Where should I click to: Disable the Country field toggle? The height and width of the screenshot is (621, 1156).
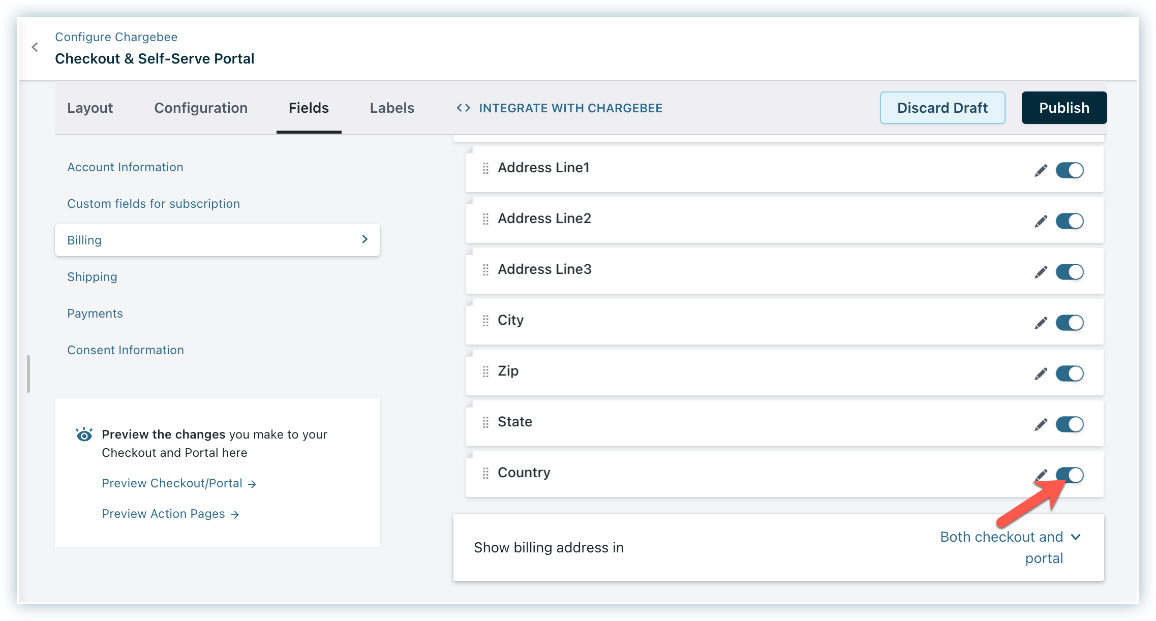tap(1070, 475)
